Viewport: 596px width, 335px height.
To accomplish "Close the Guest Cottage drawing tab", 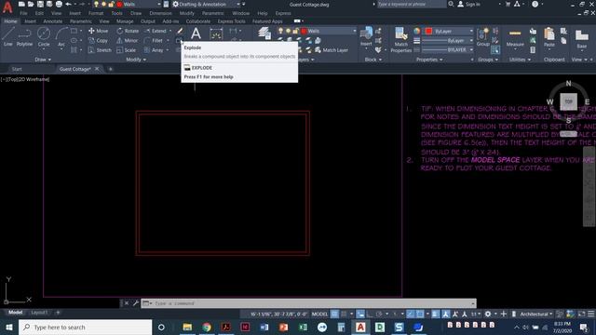I will click(x=97, y=69).
